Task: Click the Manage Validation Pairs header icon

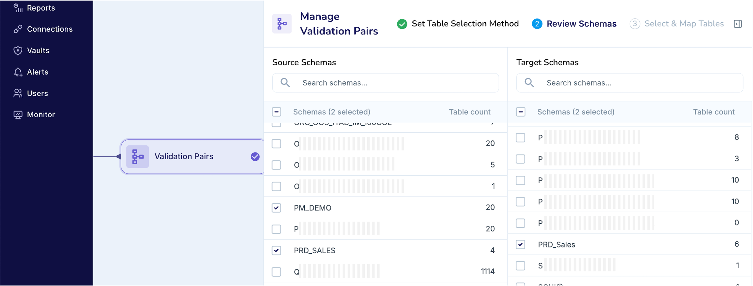Action: (281, 24)
